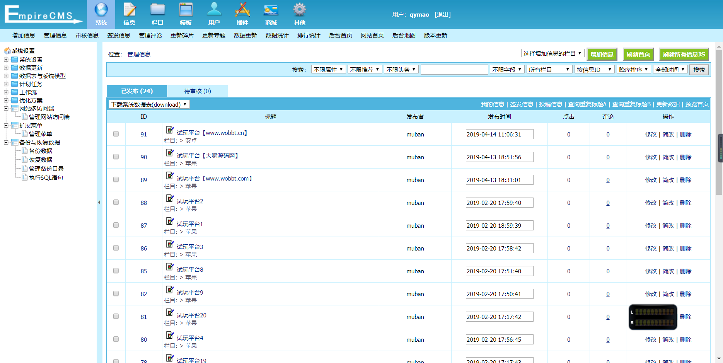The height and width of the screenshot is (363, 723).
Task: Open the 插件 module icon
Action: [242, 14]
